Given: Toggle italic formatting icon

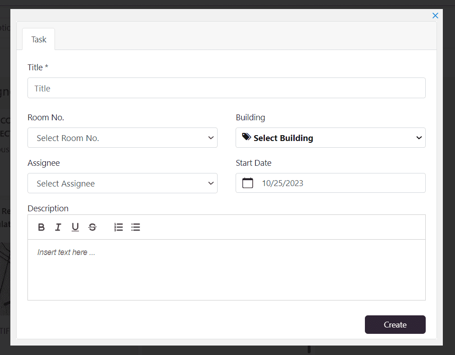Looking at the screenshot, I should click(x=58, y=227).
